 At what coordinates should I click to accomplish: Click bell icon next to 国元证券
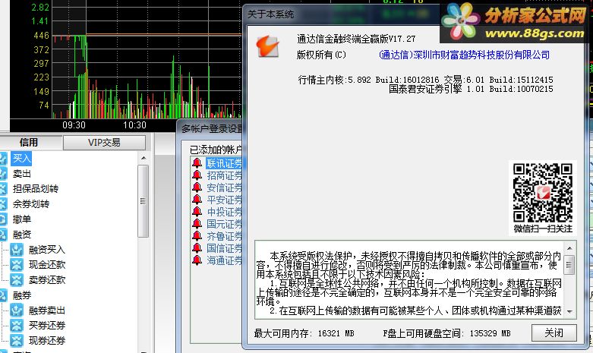pyautogui.click(x=197, y=224)
